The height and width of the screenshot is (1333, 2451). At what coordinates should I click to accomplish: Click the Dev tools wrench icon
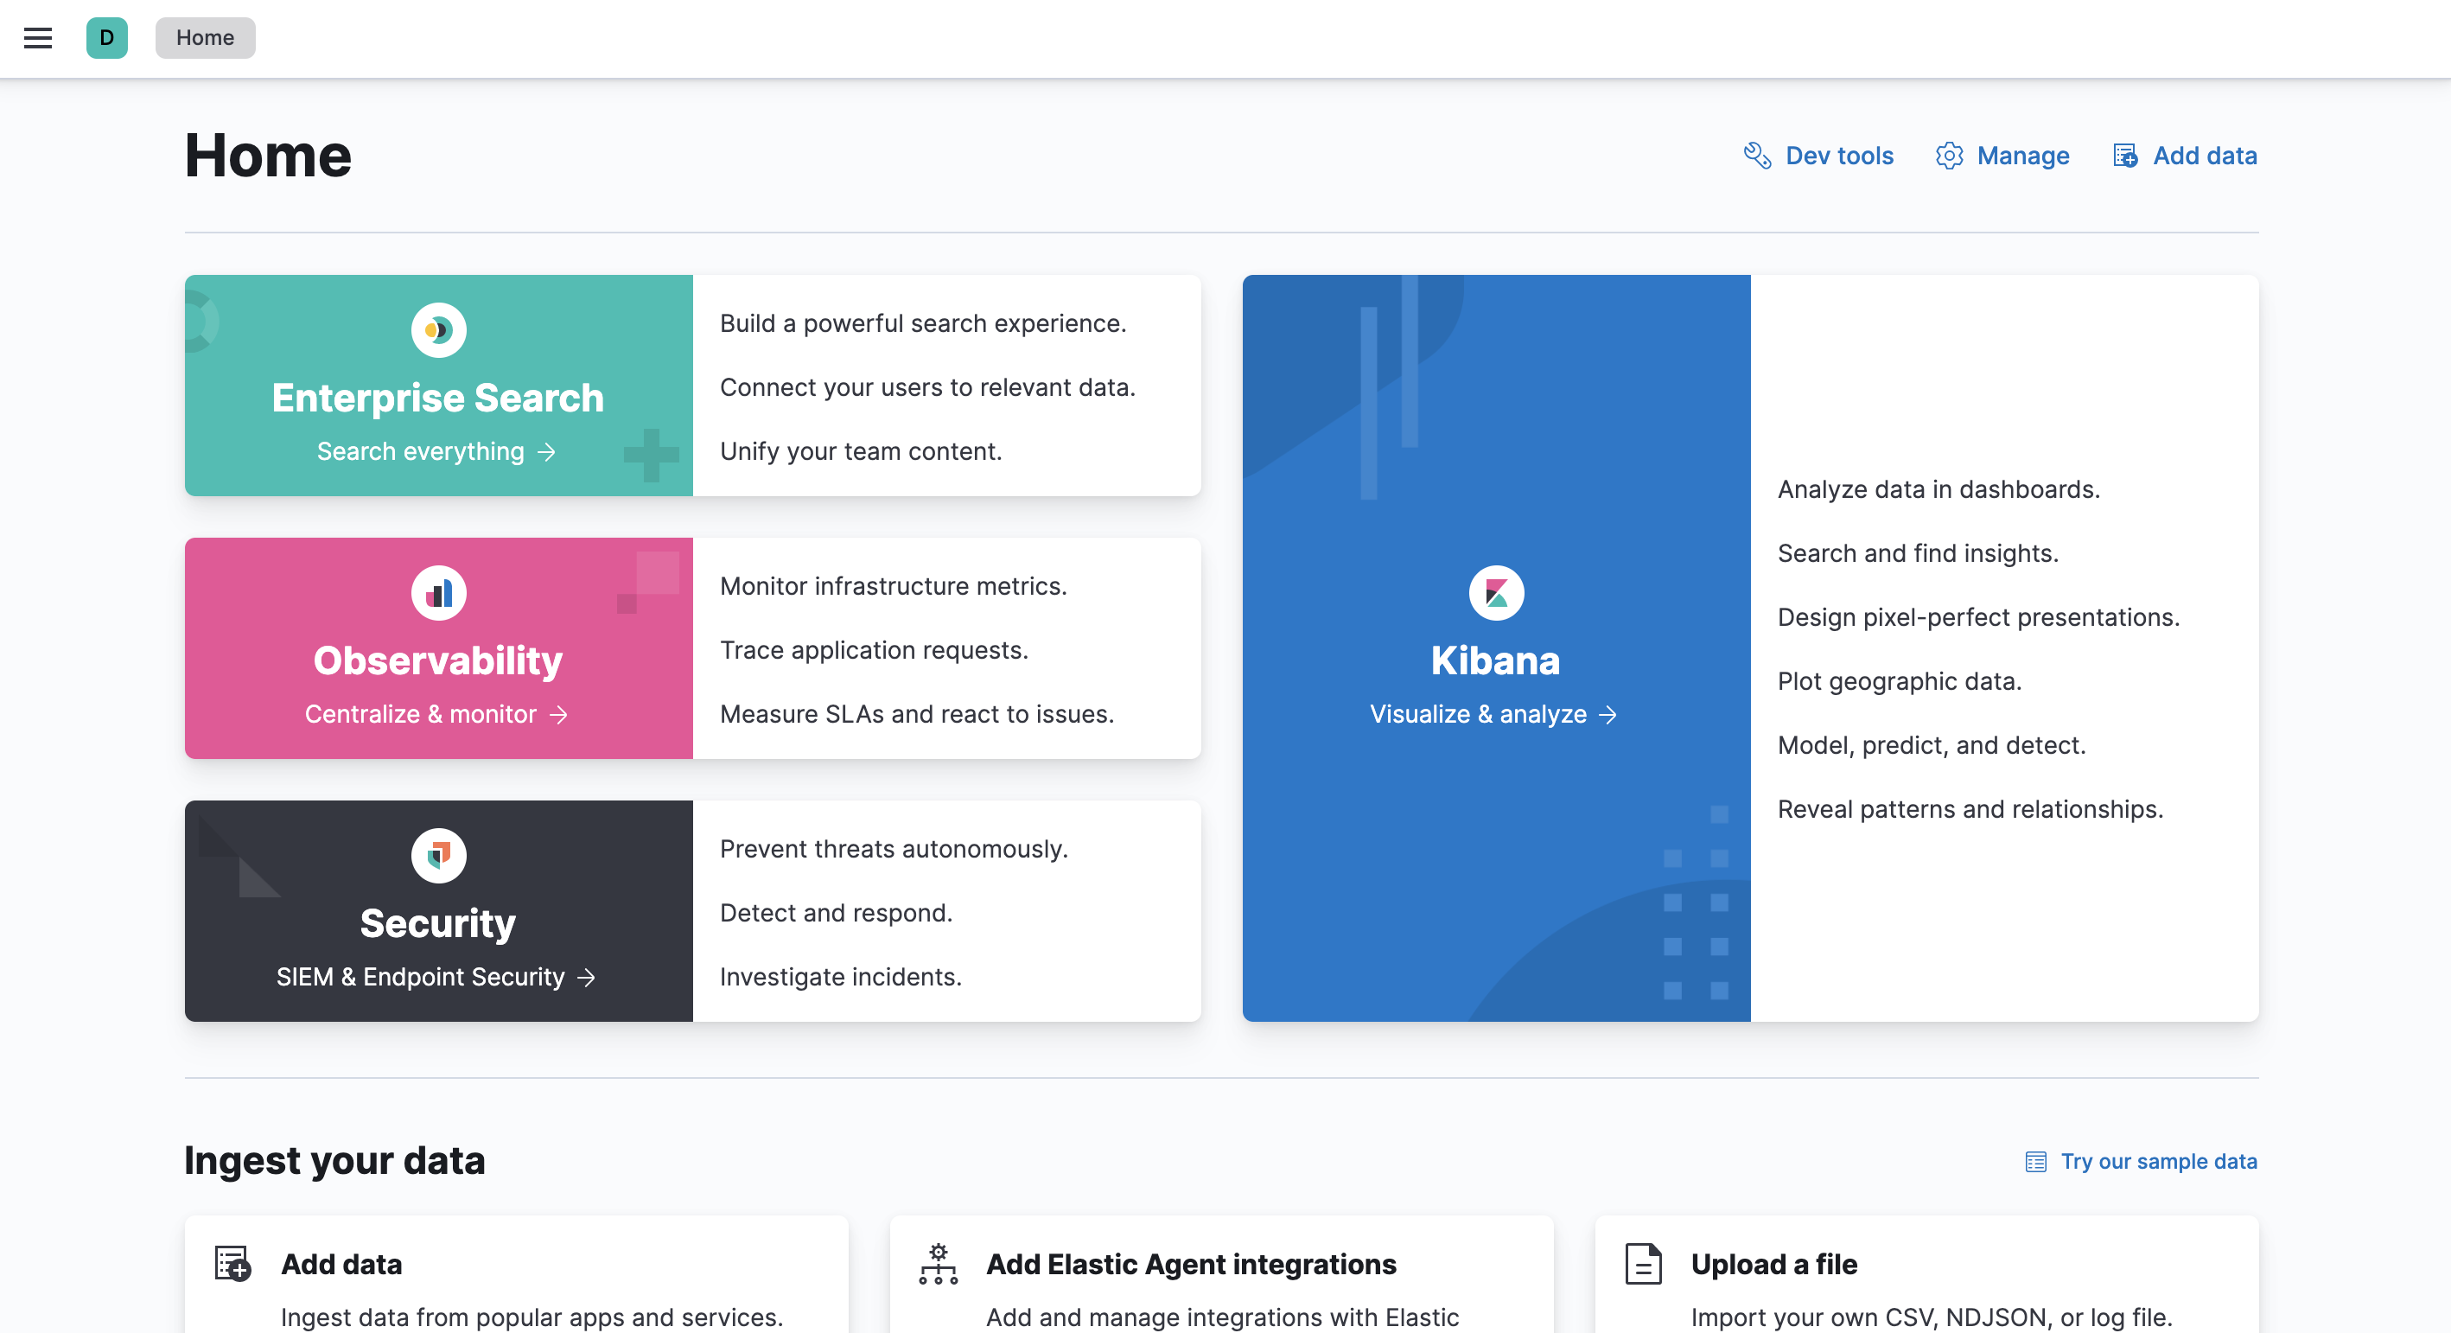pyautogui.click(x=1756, y=156)
